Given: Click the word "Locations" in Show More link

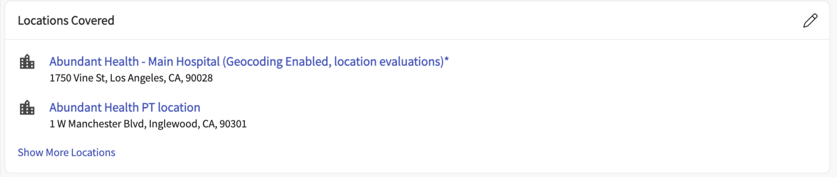Looking at the screenshot, I should click(93, 152).
